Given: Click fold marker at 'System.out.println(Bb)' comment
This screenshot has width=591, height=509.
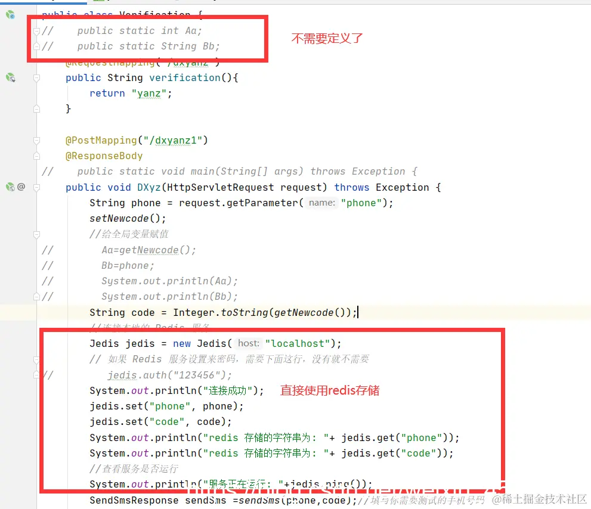Looking at the screenshot, I should click(x=36, y=296).
